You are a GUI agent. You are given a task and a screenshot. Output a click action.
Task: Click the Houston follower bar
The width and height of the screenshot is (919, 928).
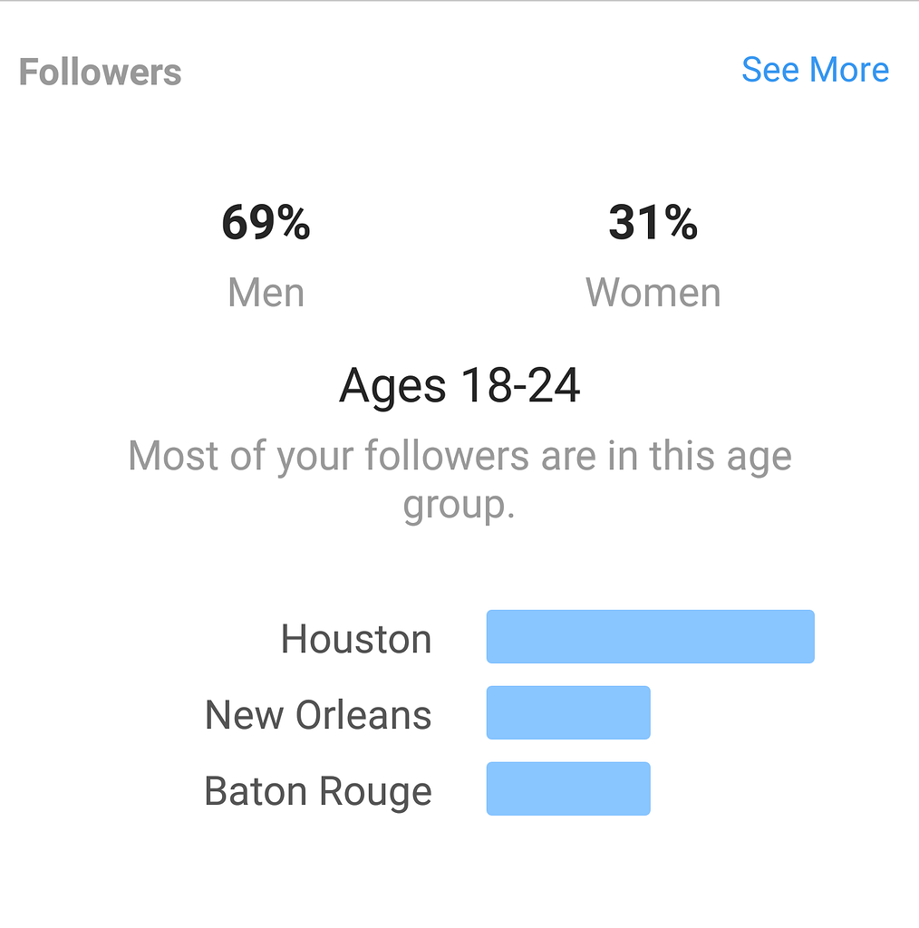pyautogui.click(x=650, y=636)
